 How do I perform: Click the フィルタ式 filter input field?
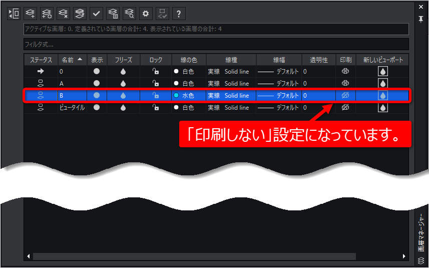coord(216,45)
